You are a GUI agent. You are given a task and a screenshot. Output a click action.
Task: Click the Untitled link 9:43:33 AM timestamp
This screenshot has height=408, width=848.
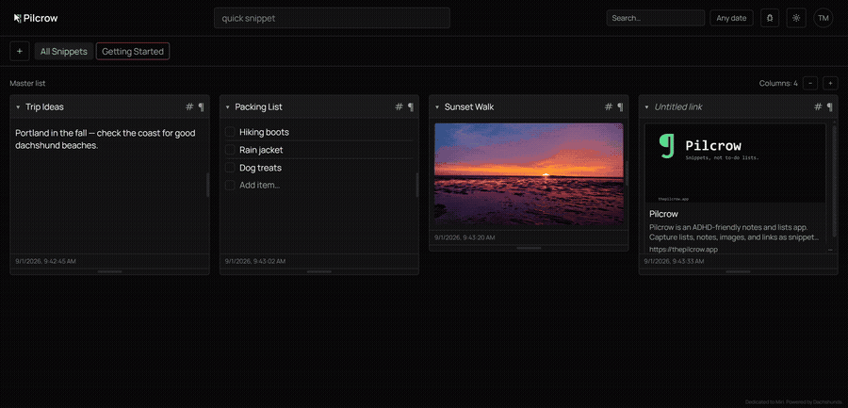click(675, 261)
